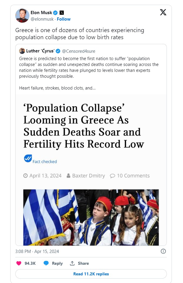The image size is (183, 283).
Task: Follow @elonmusk
Action: (64, 19)
